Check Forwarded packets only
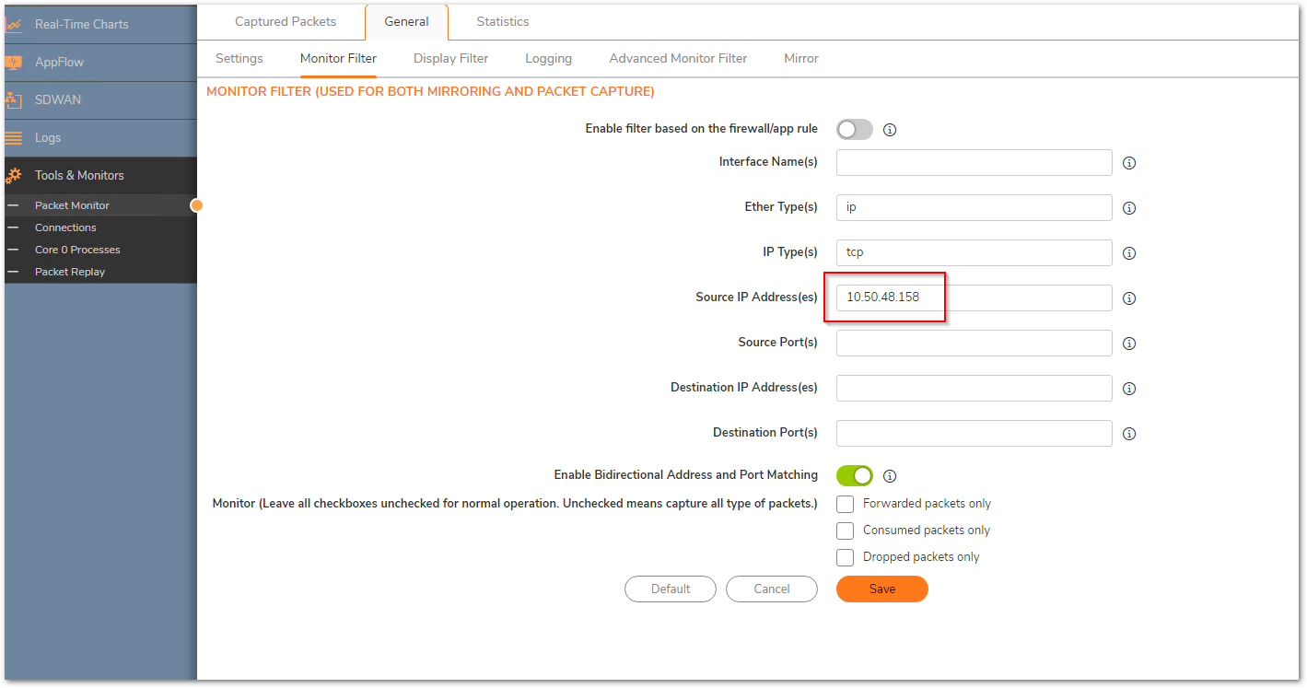 tap(845, 504)
